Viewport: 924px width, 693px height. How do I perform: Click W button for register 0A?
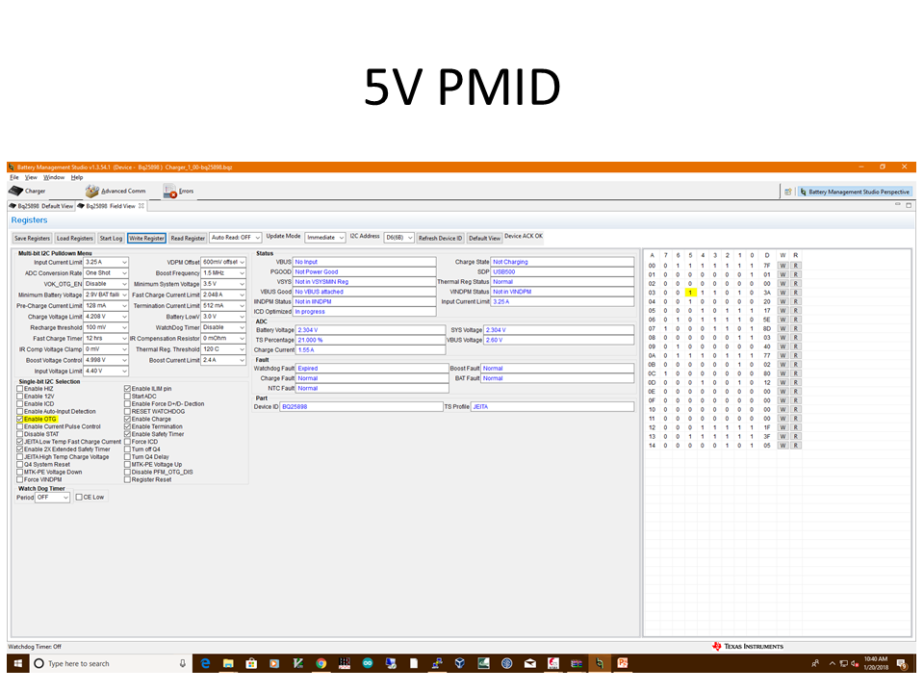[x=783, y=356]
